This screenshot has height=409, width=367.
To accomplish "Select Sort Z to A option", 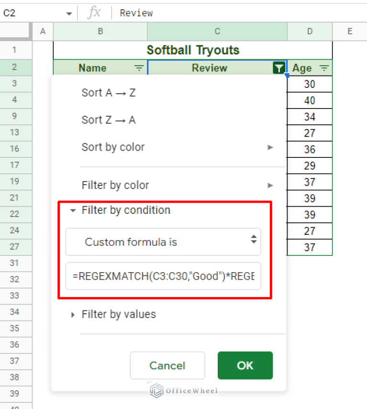I will coord(109,120).
